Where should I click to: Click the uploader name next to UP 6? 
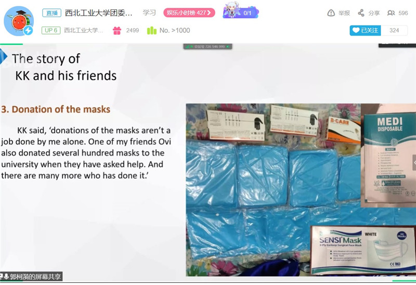83,30
